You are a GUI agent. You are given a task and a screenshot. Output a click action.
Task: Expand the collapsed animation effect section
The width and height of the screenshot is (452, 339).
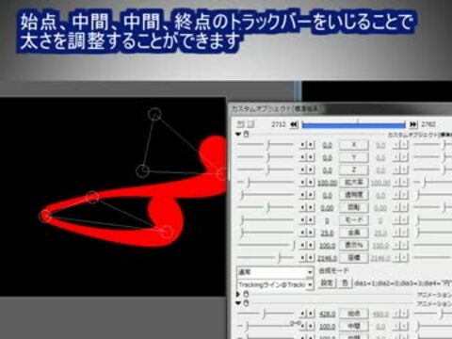[238, 294]
